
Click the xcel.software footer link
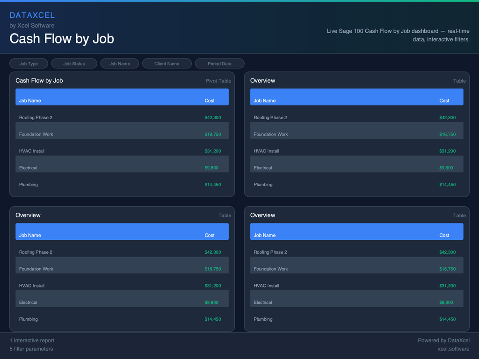(x=453, y=349)
